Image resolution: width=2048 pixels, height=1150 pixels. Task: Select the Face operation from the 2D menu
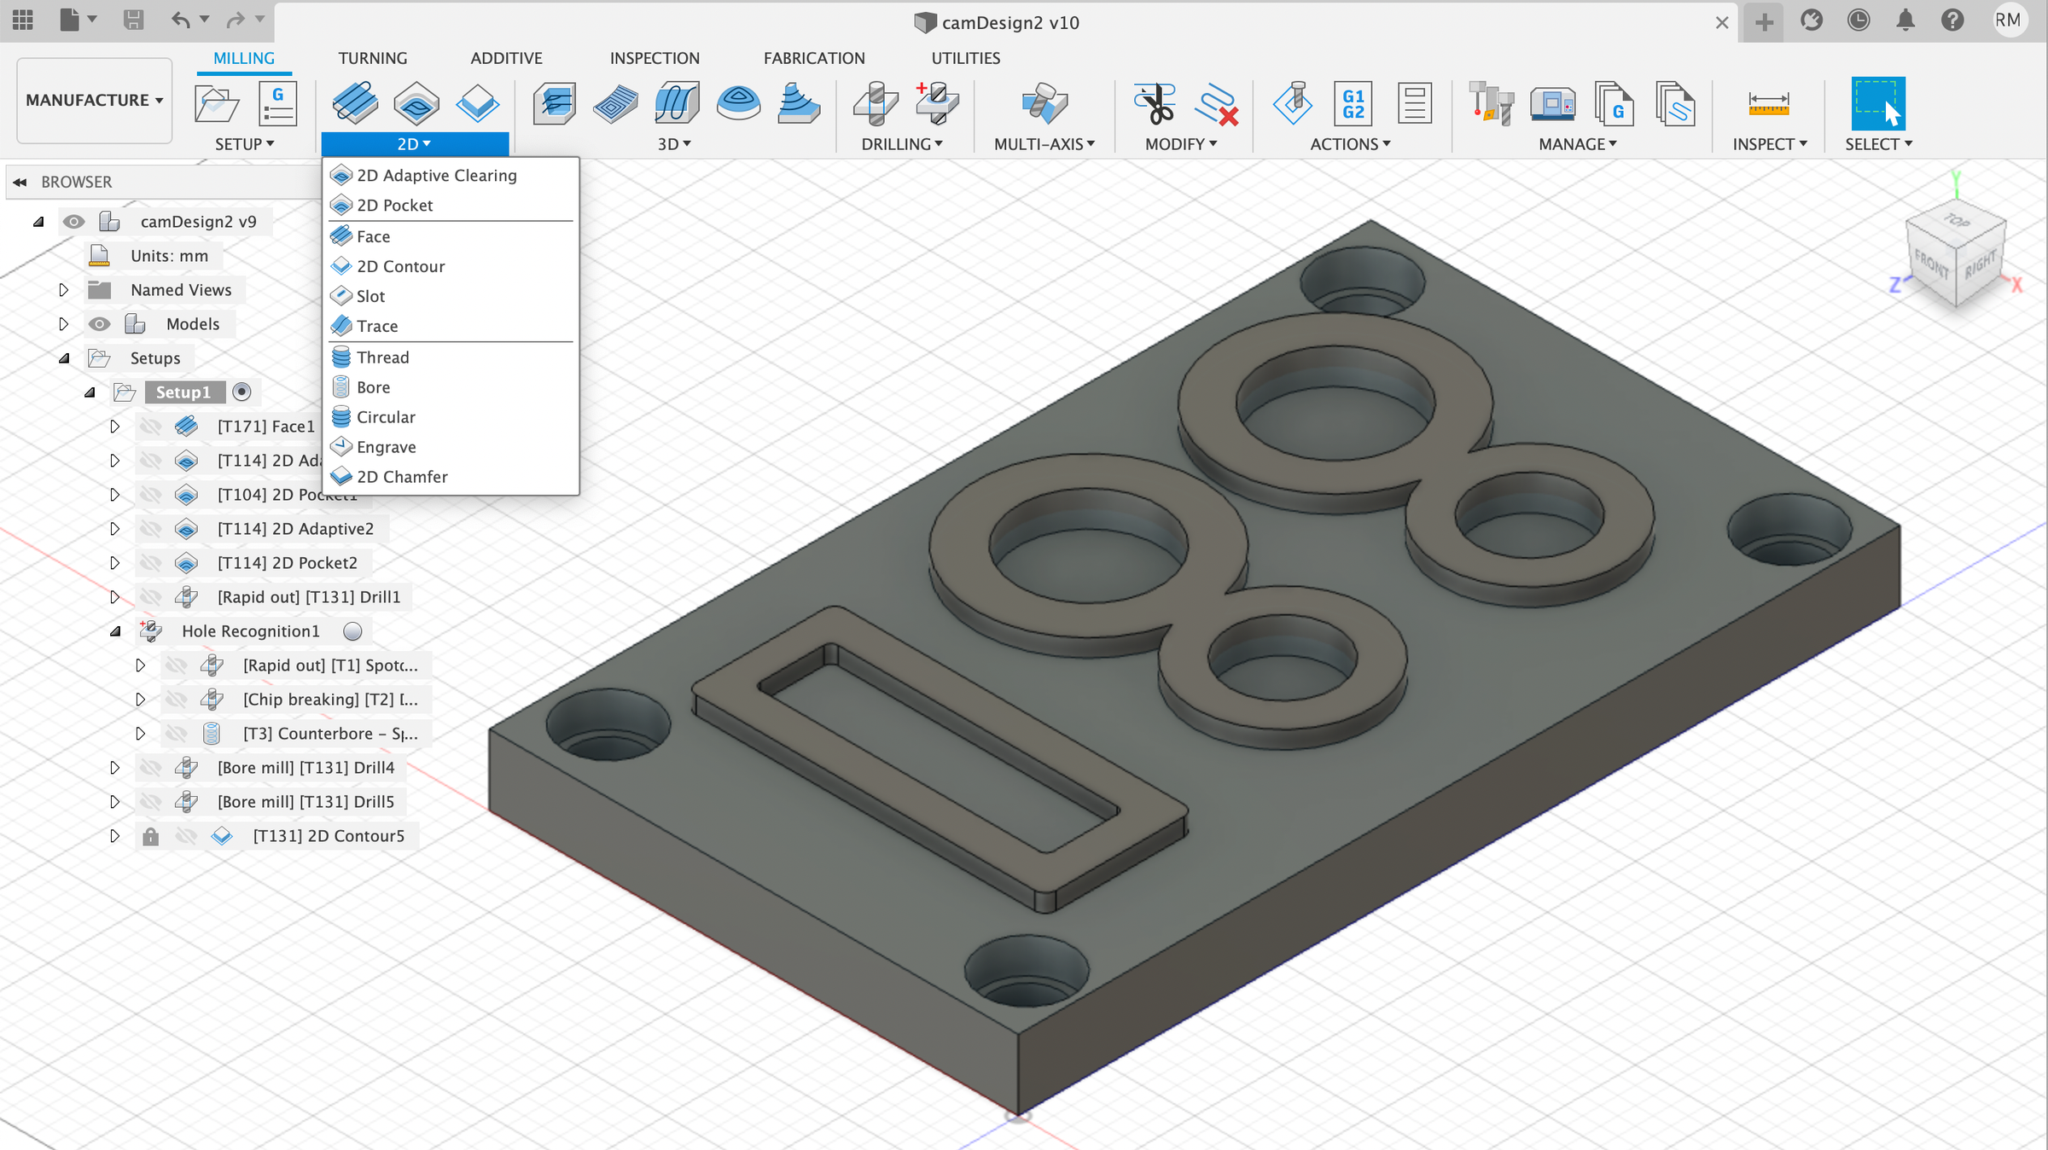pos(372,236)
